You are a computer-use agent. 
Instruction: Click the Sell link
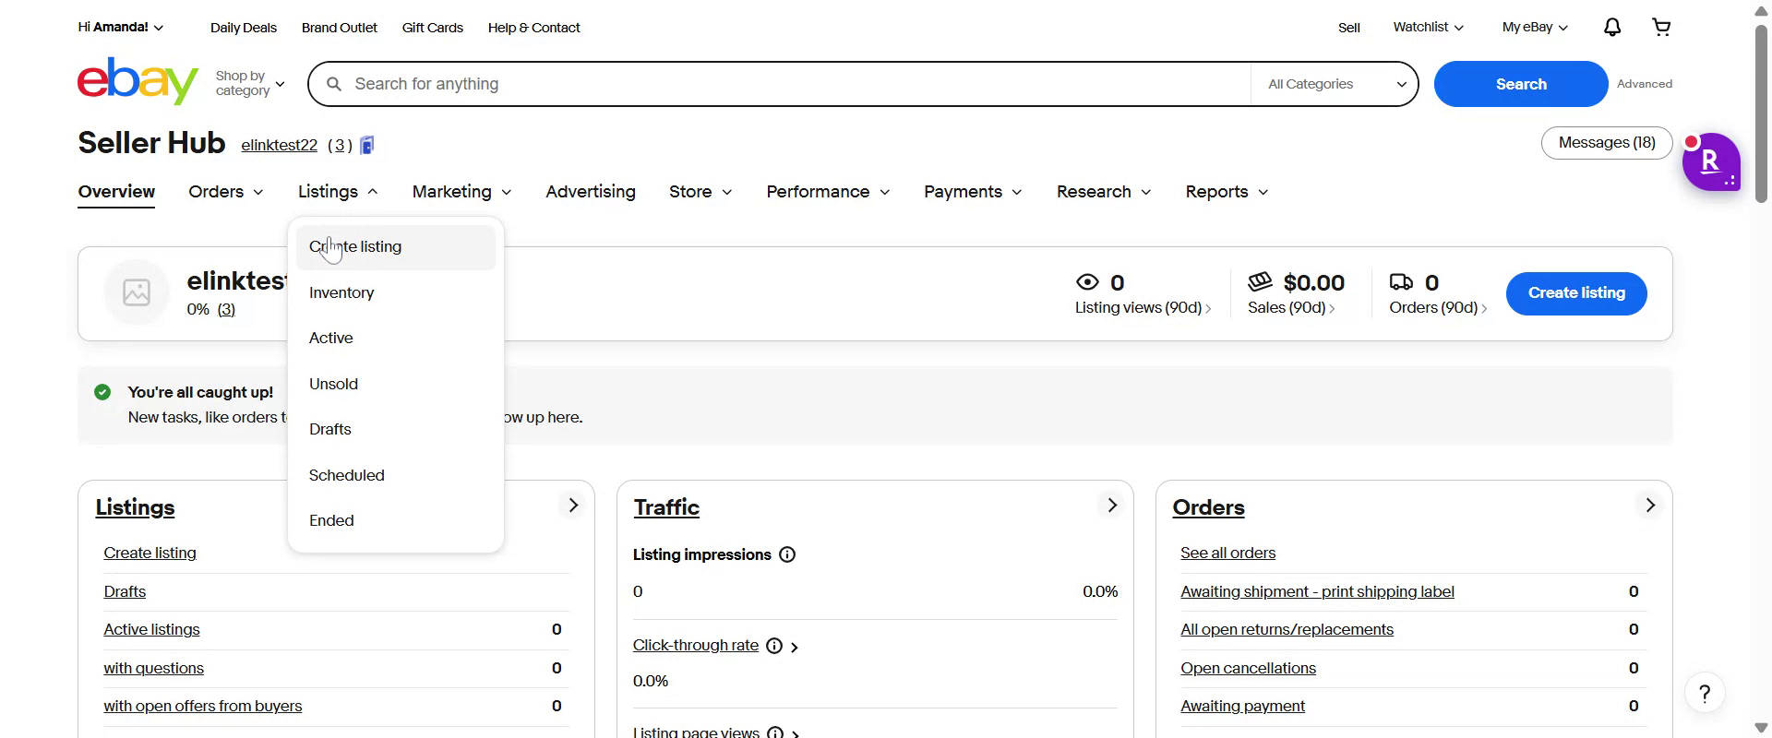(1349, 28)
